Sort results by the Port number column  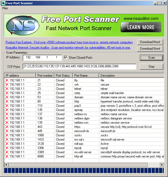click(45, 75)
